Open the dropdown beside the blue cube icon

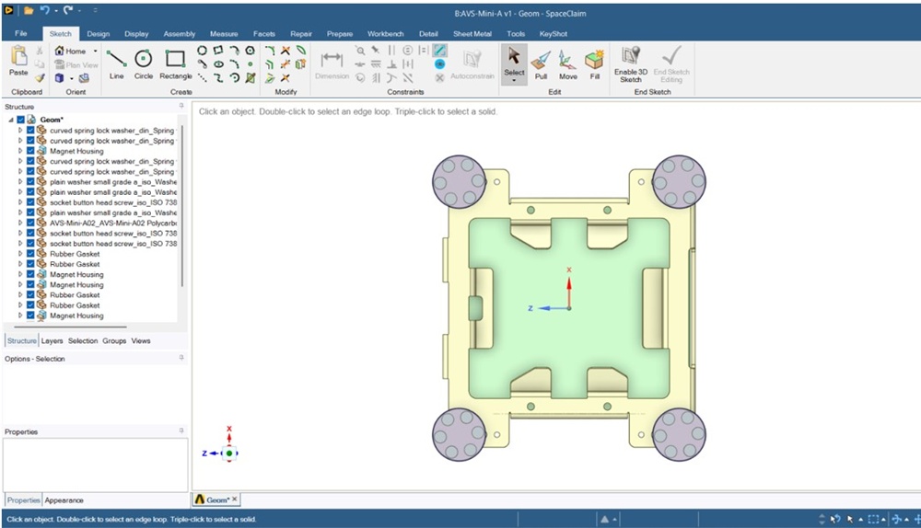[x=71, y=78]
